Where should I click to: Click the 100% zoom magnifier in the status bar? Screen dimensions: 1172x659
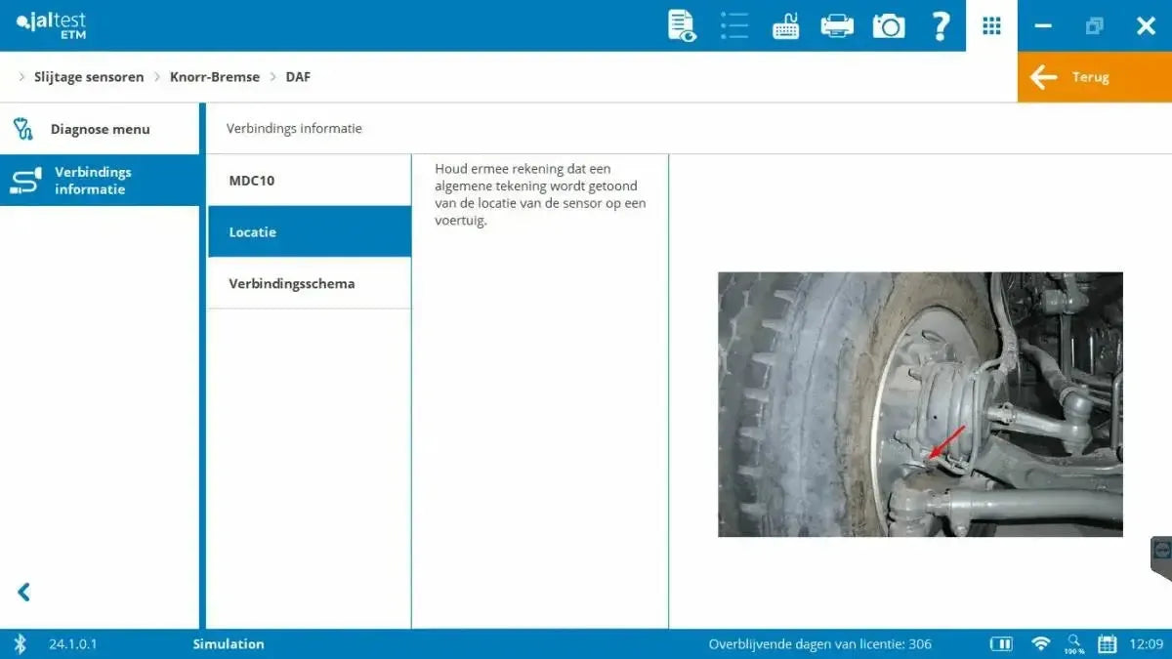pyautogui.click(x=1073, y=643)
